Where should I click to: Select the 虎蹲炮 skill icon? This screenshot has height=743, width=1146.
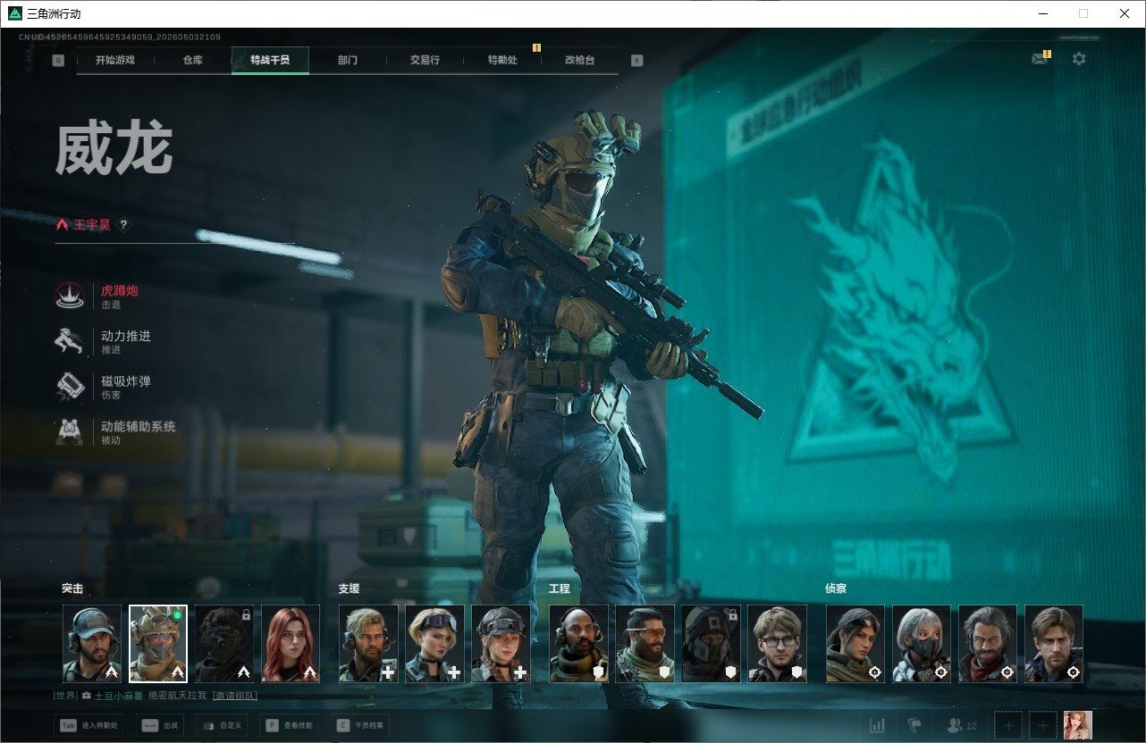click(x=70, y=296)
